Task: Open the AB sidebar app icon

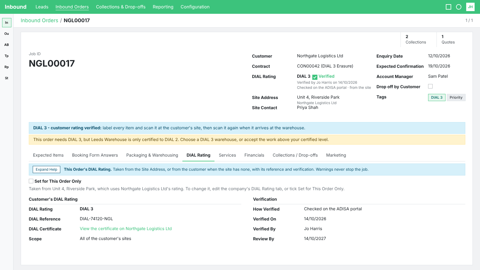Action: pos(7,45)
